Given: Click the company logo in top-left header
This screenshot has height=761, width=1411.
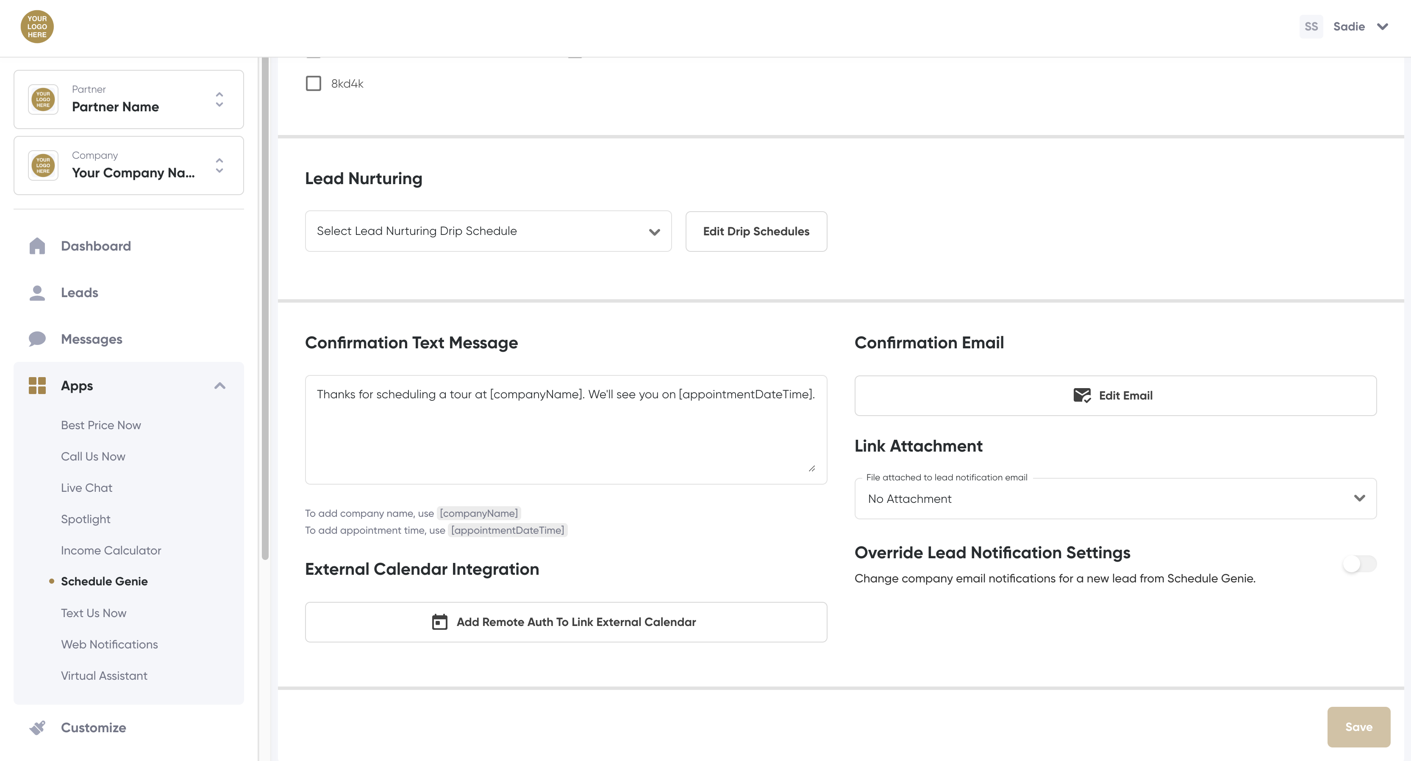Looking at the screenshot, I should [x=37, y=26].
